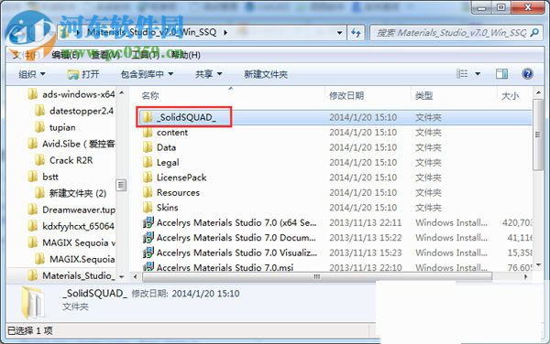Click the Windows Install type of Visualiz row
This screenshot has height=344, width=550.
(451, 253)
